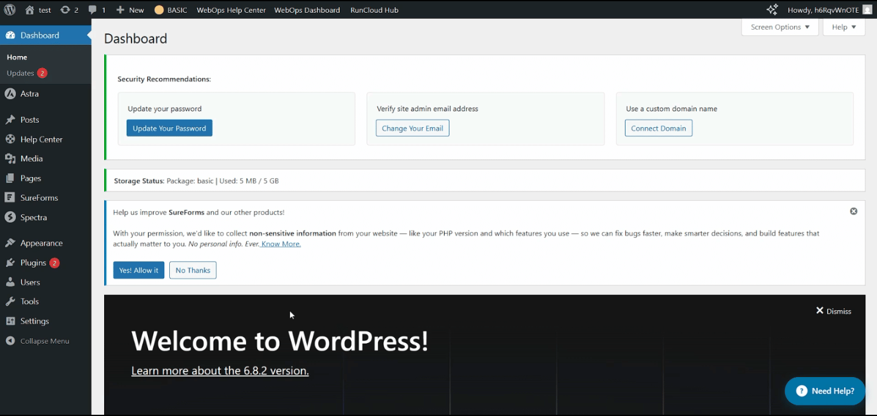The width and height of the screenshot is (877, 416).
Task: Open the Need Help? chat bubble
Action: tap(824, 391)
